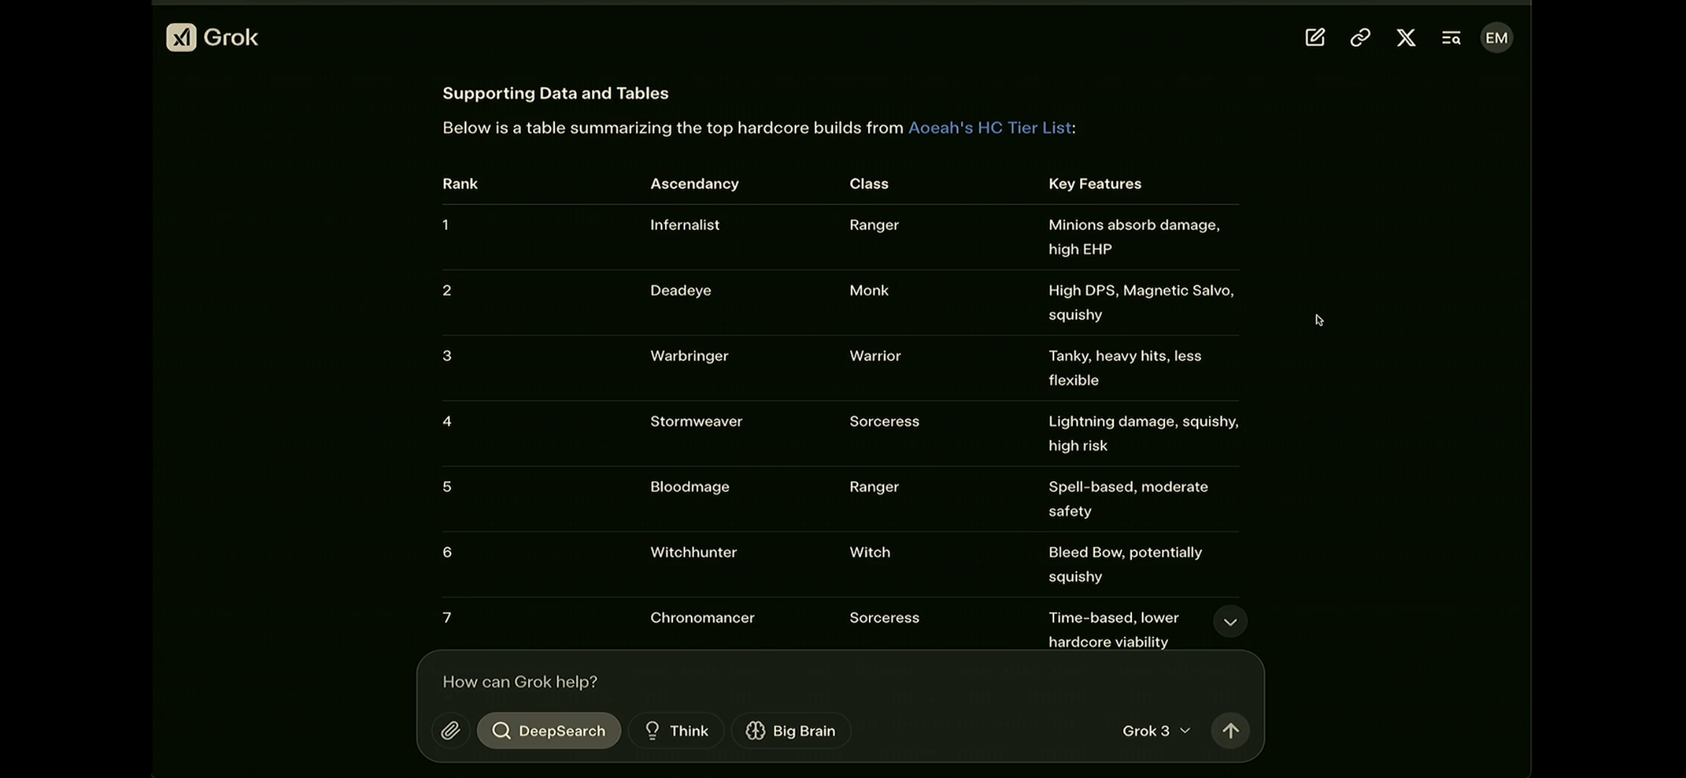
Task: Click the Grok logo icon
Action: (181, 37)
